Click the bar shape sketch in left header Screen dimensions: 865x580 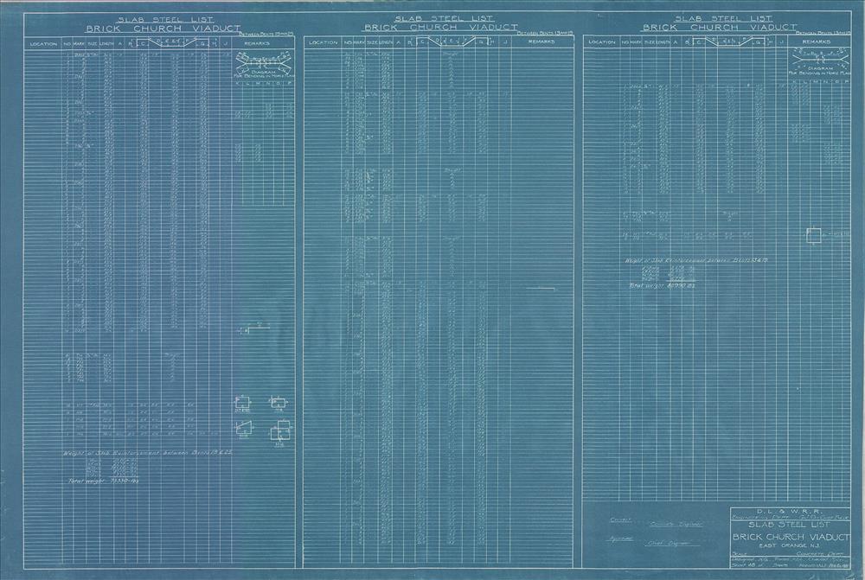[x=172, y=41]
